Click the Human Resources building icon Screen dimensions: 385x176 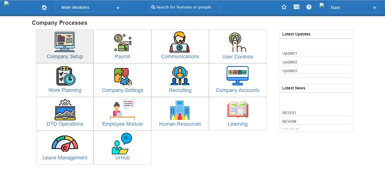[x=180, y=110]
